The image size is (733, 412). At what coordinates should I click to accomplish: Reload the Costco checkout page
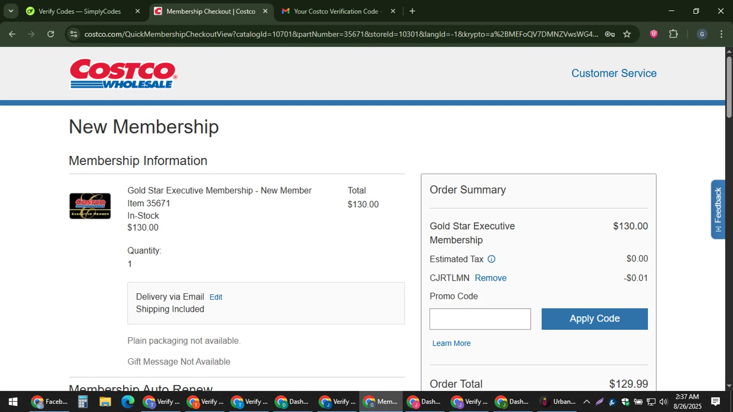tap(51, 34)
